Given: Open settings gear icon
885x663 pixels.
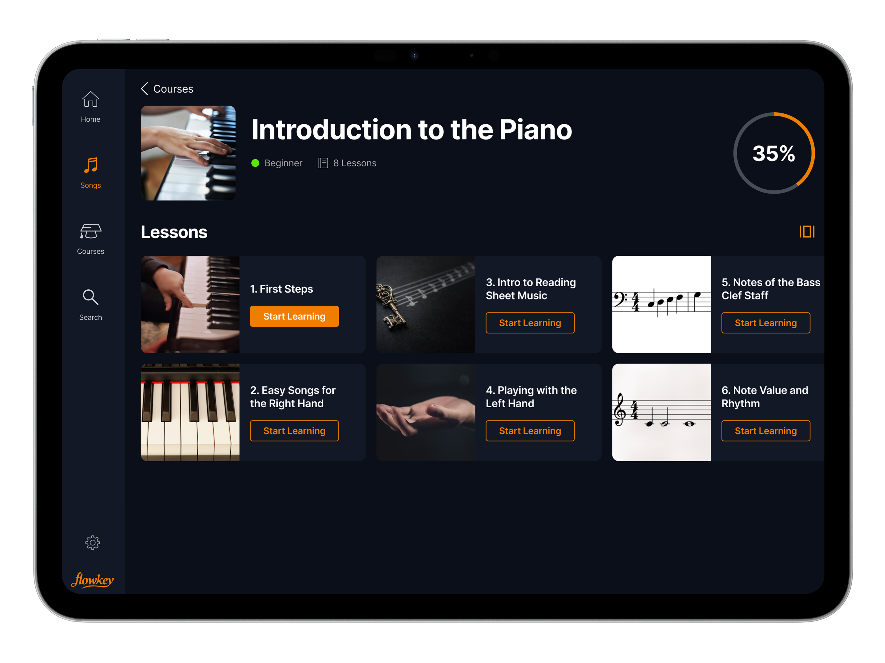Looking at the screenshot, I should click(x=92, y=543).
